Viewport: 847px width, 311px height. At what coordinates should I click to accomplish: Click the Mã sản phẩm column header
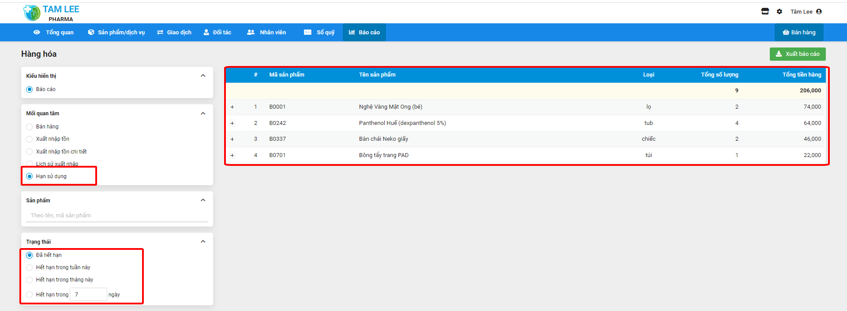click(x=287, y=75)
